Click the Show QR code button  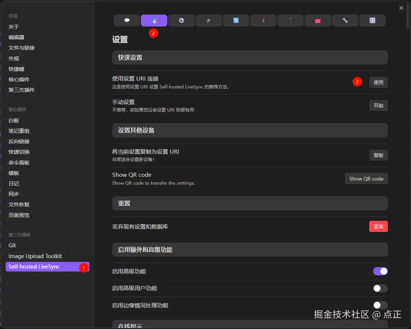pos(366,178)
